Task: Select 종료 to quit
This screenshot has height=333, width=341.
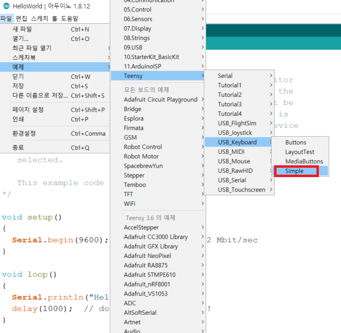Action: pyautogui.click(x=55, y=148)
